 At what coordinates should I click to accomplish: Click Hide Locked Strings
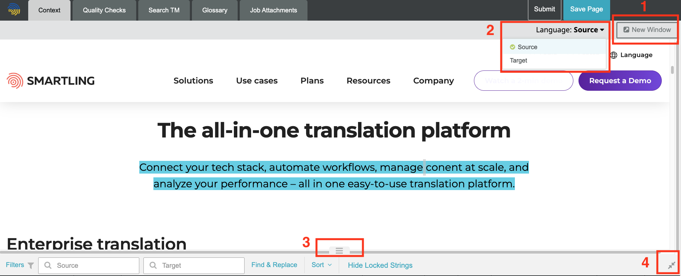pyautogui.click(x=380, y=265)
